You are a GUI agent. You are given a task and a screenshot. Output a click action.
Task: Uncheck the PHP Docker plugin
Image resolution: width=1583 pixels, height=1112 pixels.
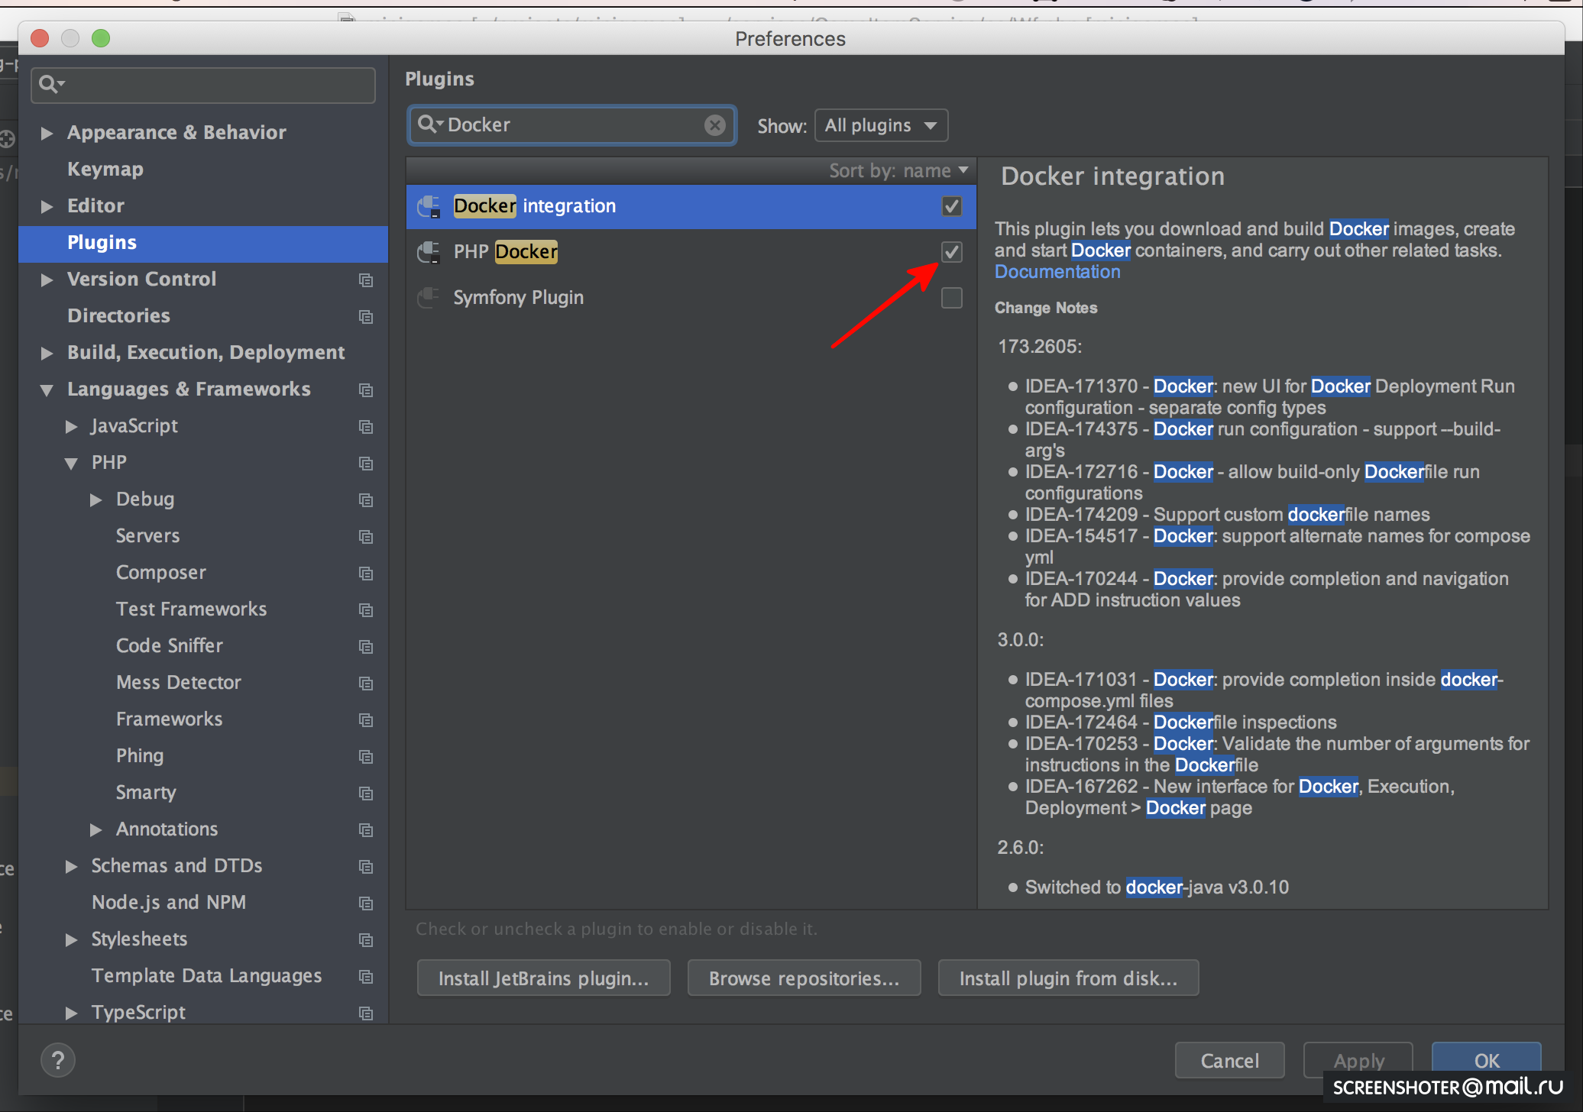click(951, 252)
